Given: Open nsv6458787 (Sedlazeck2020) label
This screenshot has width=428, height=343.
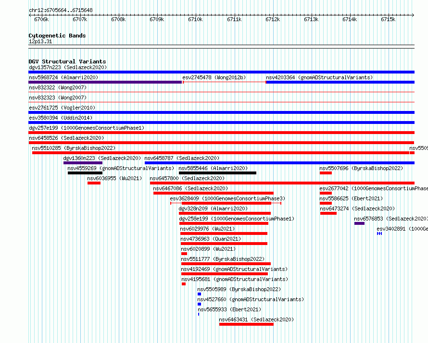Looking at the screenshot, I should pos(182,158).
